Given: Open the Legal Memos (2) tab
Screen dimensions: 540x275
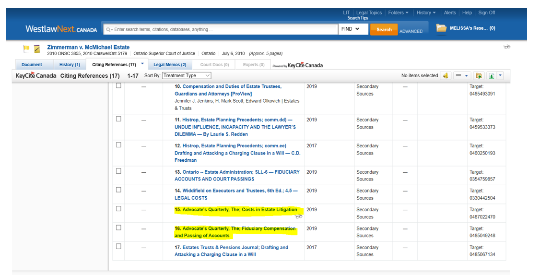Looking at the screenshot, I should 170,65.
